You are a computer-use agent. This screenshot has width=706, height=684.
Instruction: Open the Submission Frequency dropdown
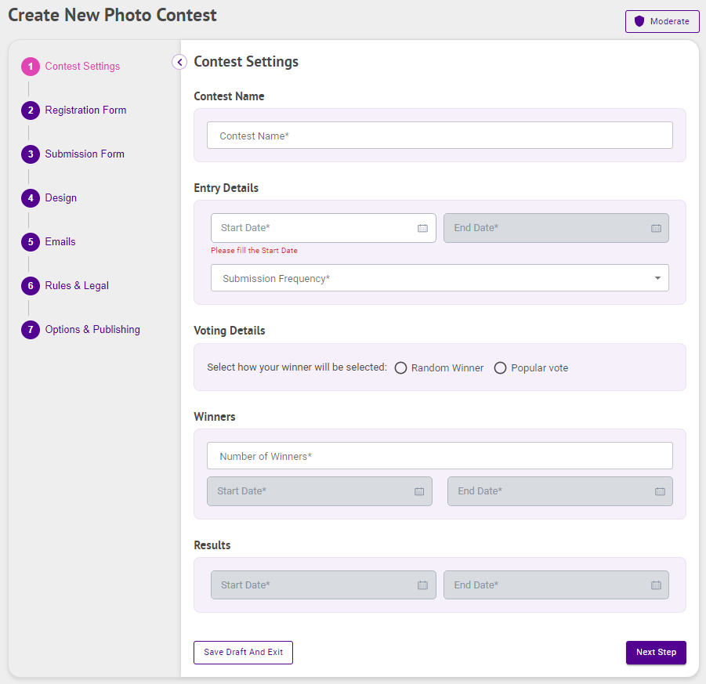(440, 278)
